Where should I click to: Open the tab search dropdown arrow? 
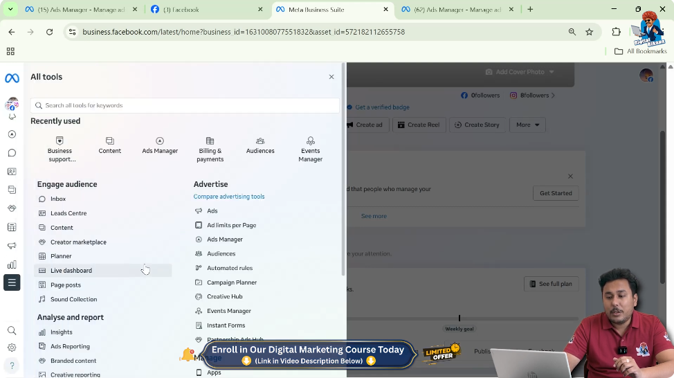10,10
